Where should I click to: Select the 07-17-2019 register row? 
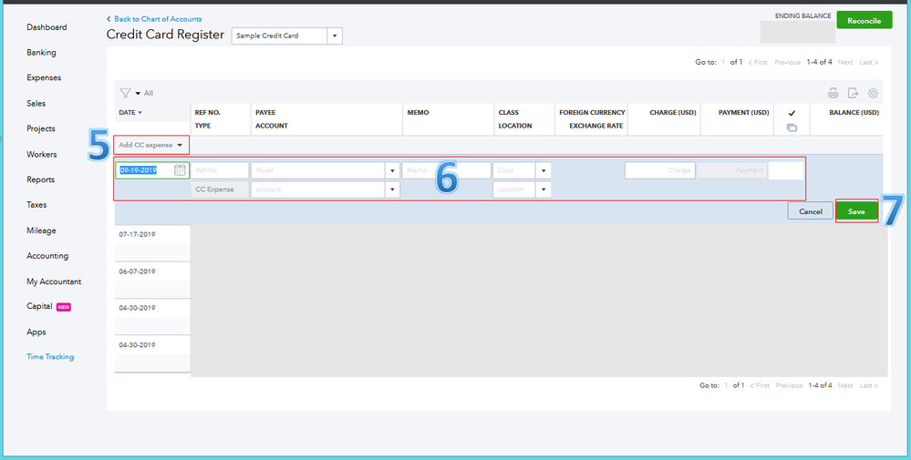[x=152, y=243]
